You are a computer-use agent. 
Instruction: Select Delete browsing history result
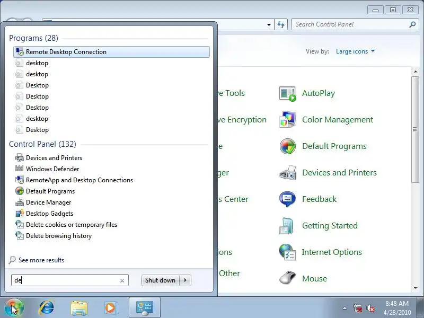pos(59,236)
